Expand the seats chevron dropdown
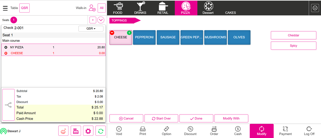The height and width of the screenshot is (138, 321). tap(101, 20)
